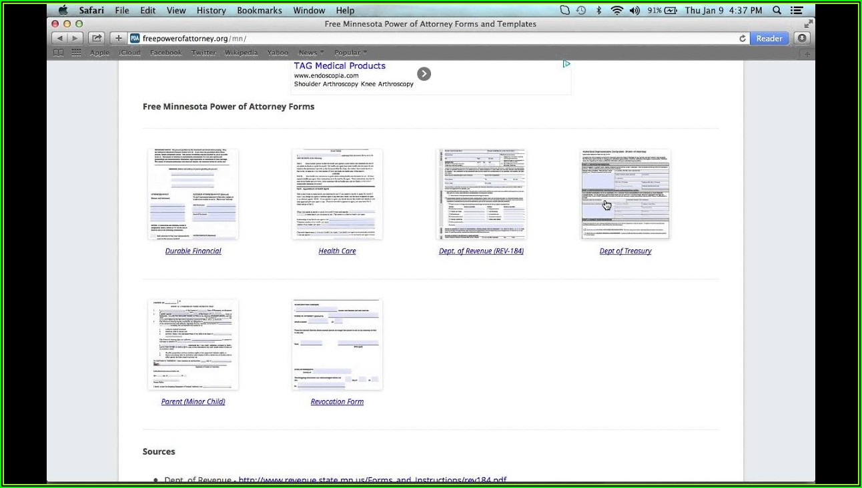Go back with the back arrow button
862x488 pixels.
click(60, 39)
